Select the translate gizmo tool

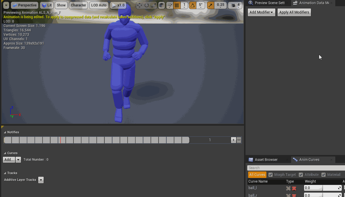point(140,5)
